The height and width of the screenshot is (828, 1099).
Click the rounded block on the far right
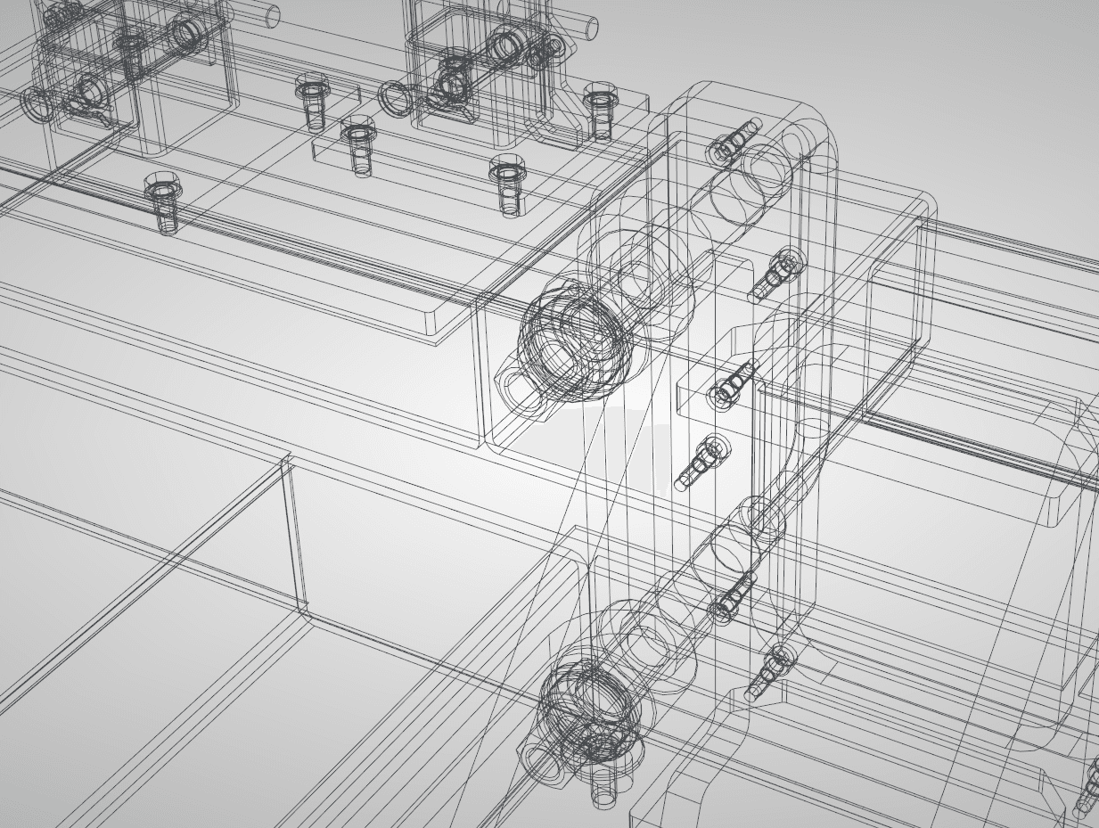[1074, 463]
